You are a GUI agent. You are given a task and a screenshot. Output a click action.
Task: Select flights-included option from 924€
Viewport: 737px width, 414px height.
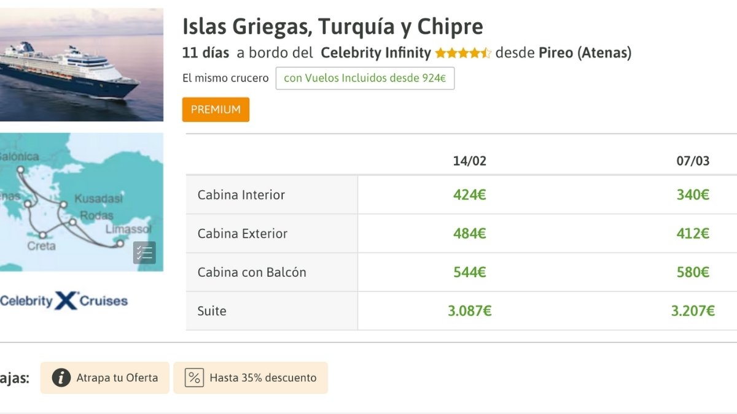(365, 79)
